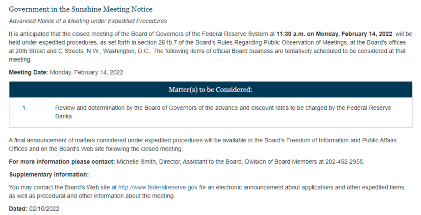Screen dimensions: 421x215
Task: Click the name Michelle Smith
Action: pyautogui.click(x=133, y=162)
